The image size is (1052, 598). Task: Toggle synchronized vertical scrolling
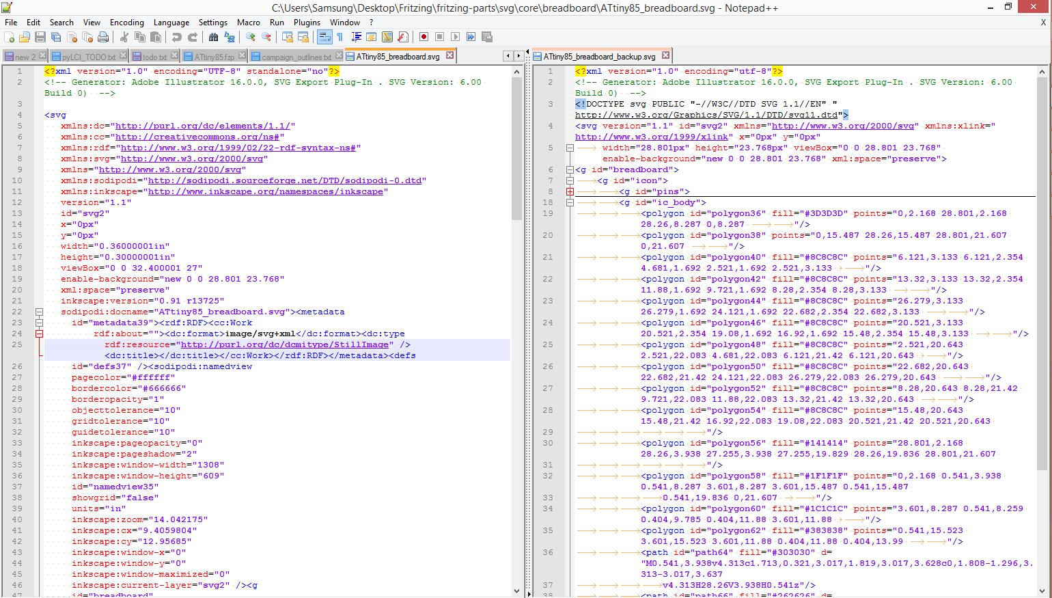[288, 37]
